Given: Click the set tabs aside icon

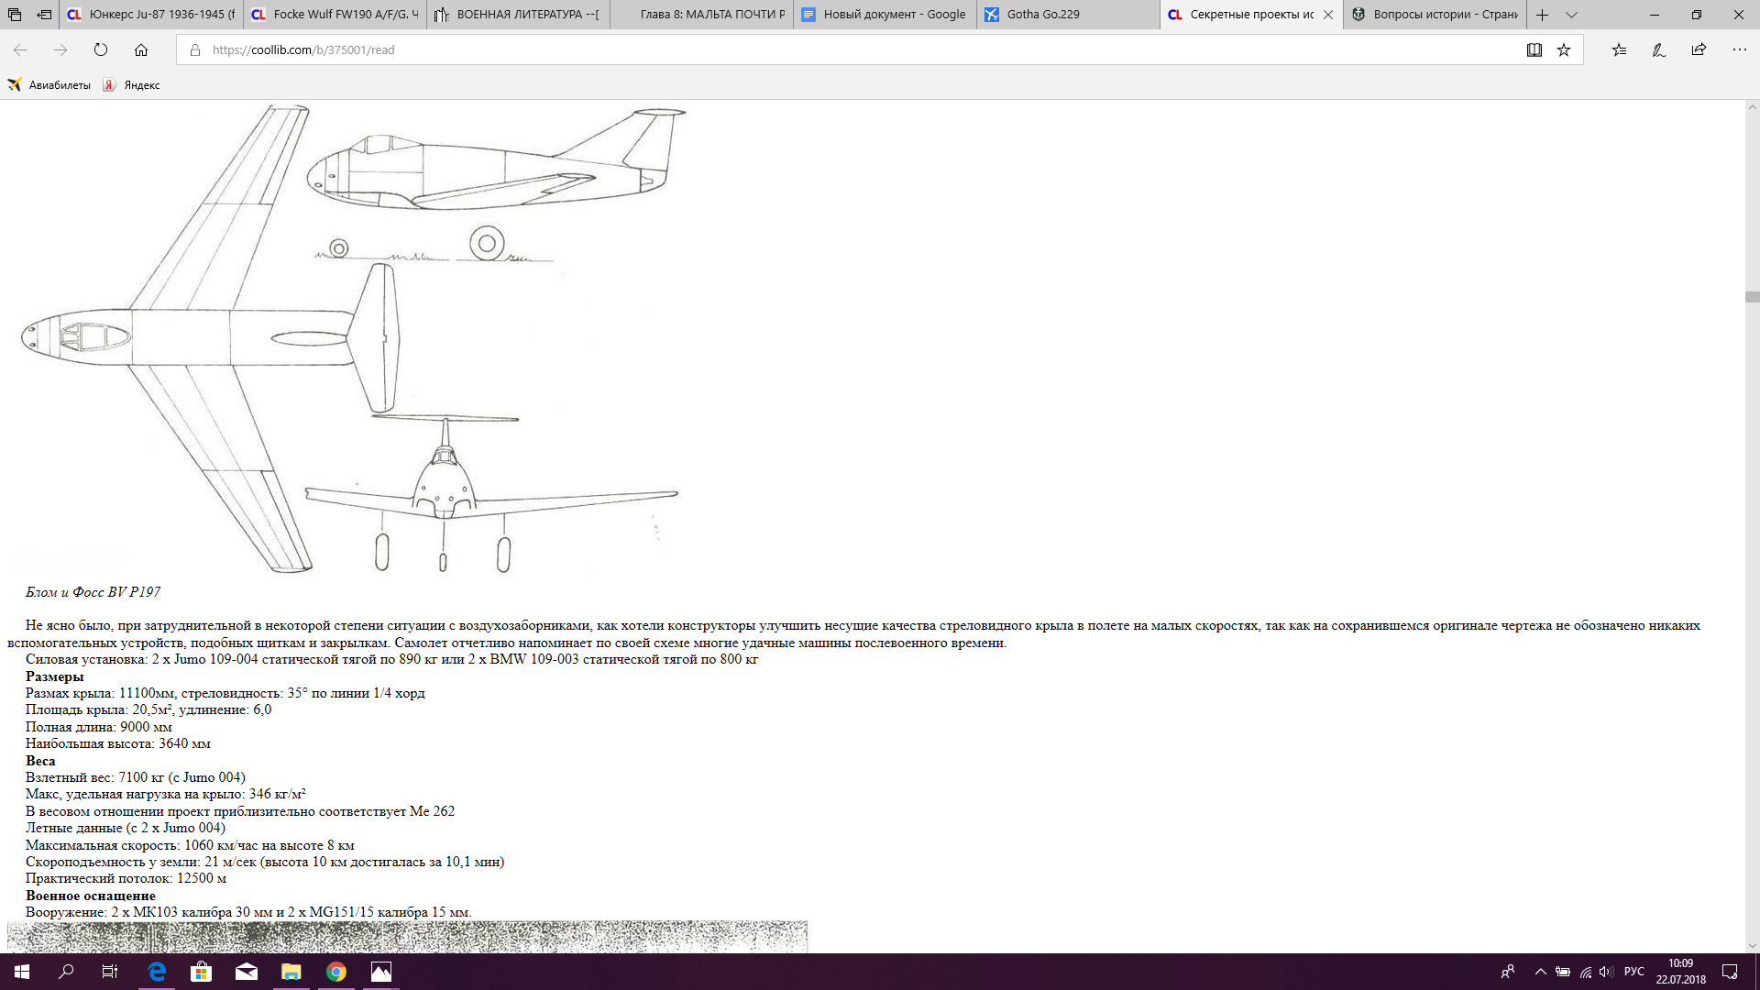Looking at the screenshot, I should coord(44,15).
